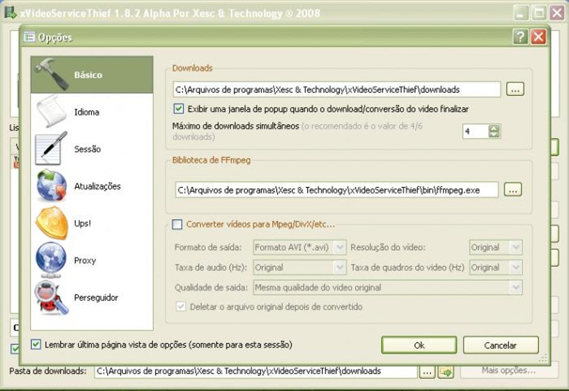Open the Perseguidor page

click(x=92, y=297)
